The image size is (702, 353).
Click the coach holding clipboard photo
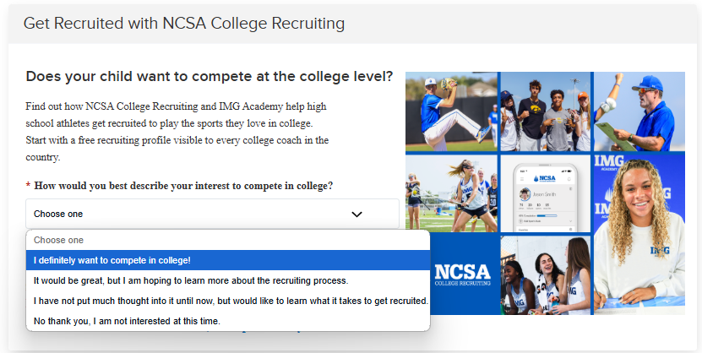click(639, 111)
